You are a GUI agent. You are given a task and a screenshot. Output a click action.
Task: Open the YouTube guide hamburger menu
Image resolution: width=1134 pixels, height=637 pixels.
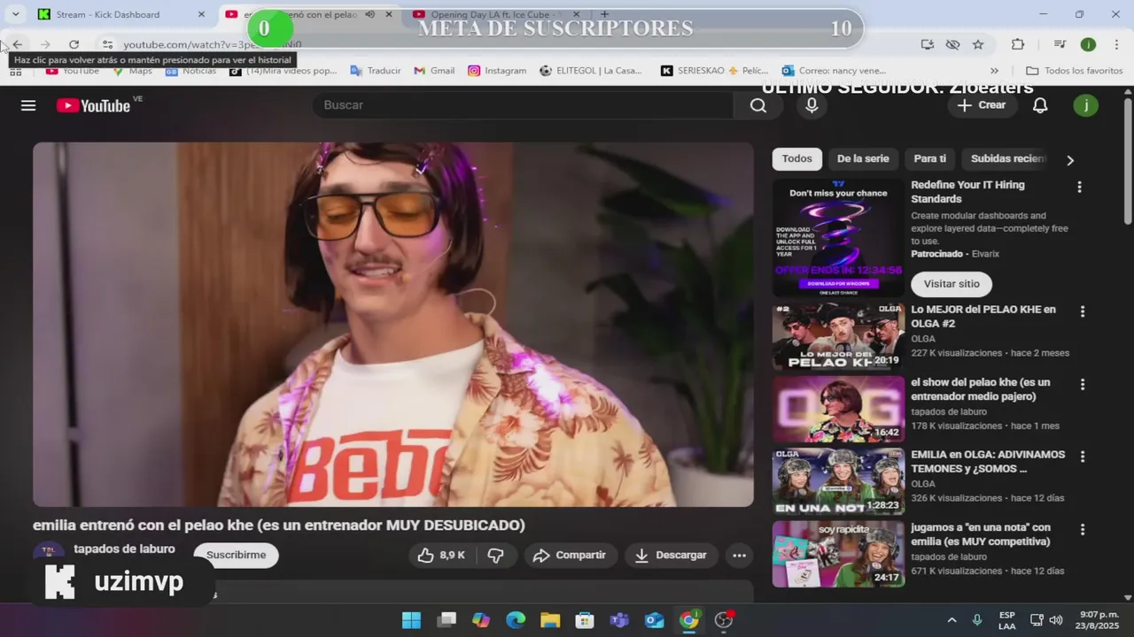tap(28, 105)
